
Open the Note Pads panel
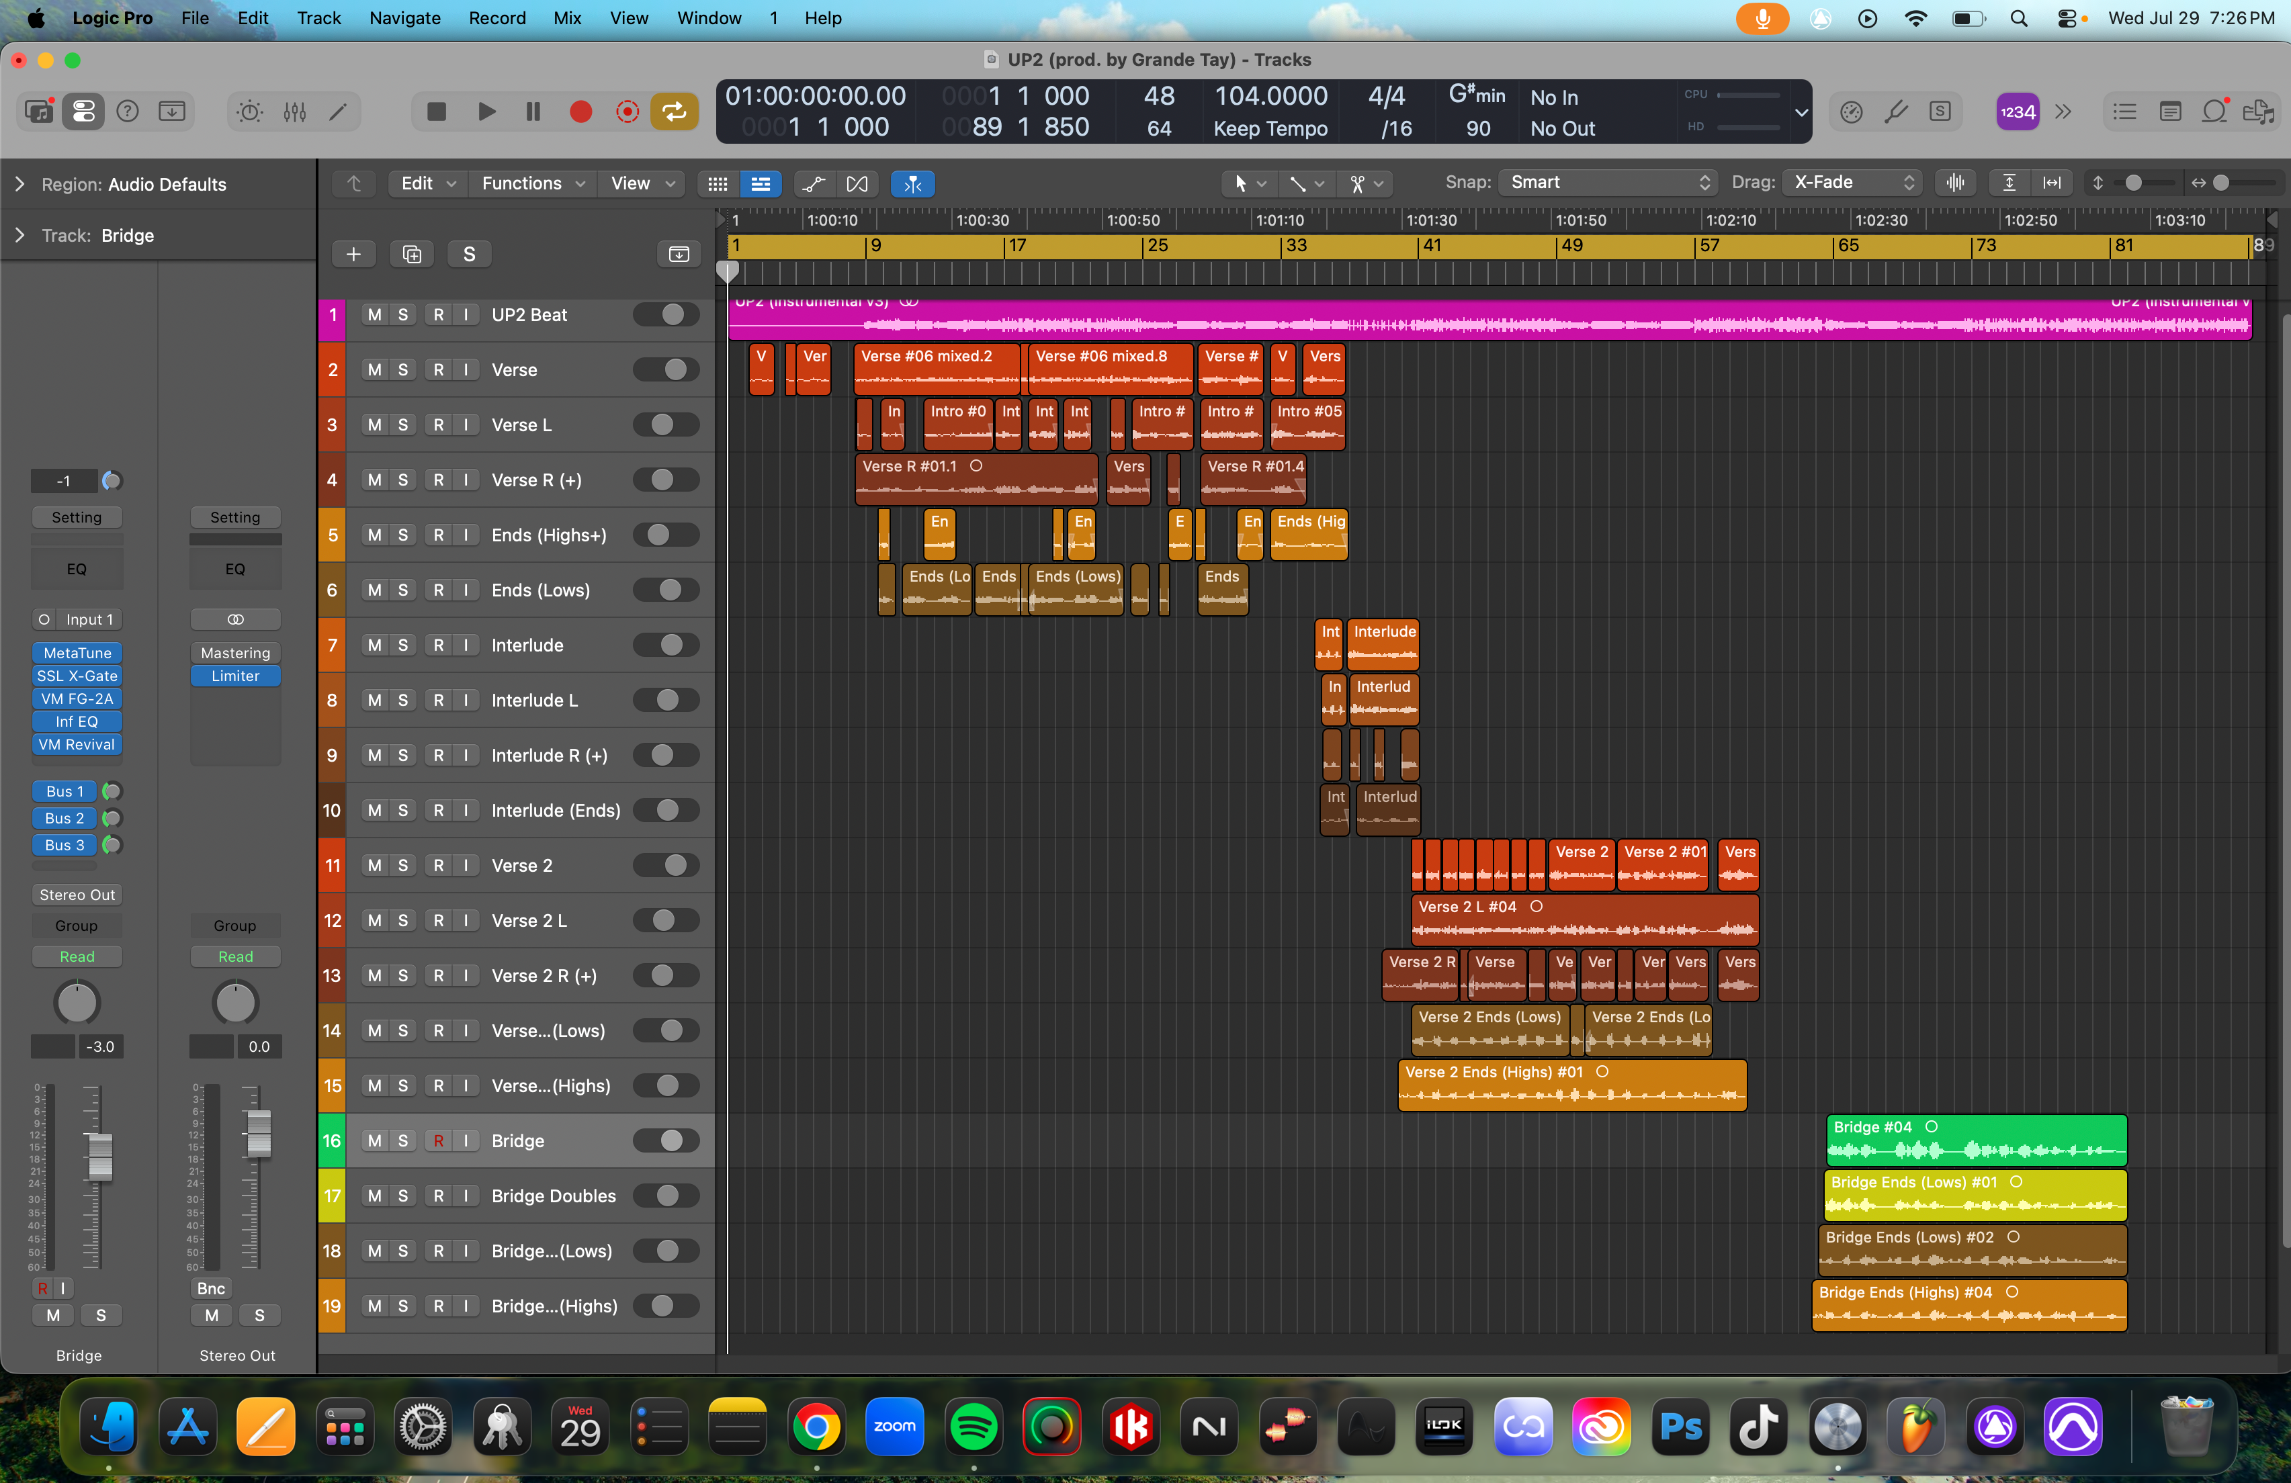(2169, 111)
